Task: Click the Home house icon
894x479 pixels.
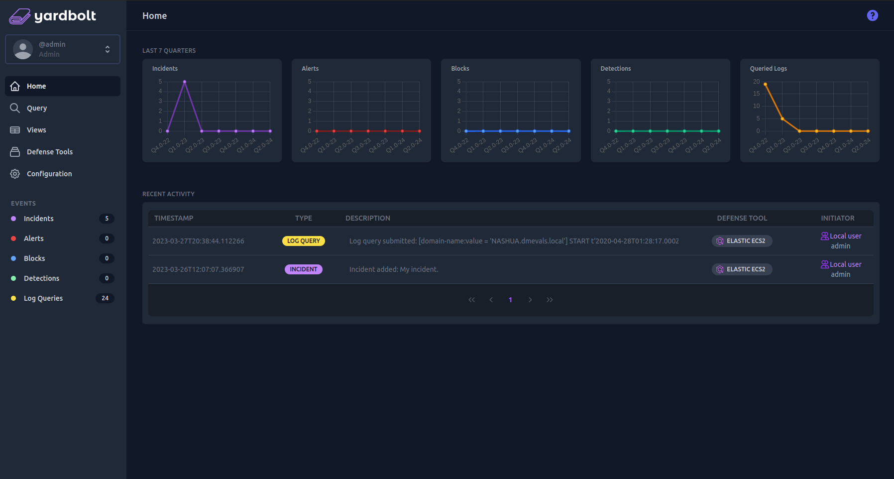Action: click(x=15, y=86)
